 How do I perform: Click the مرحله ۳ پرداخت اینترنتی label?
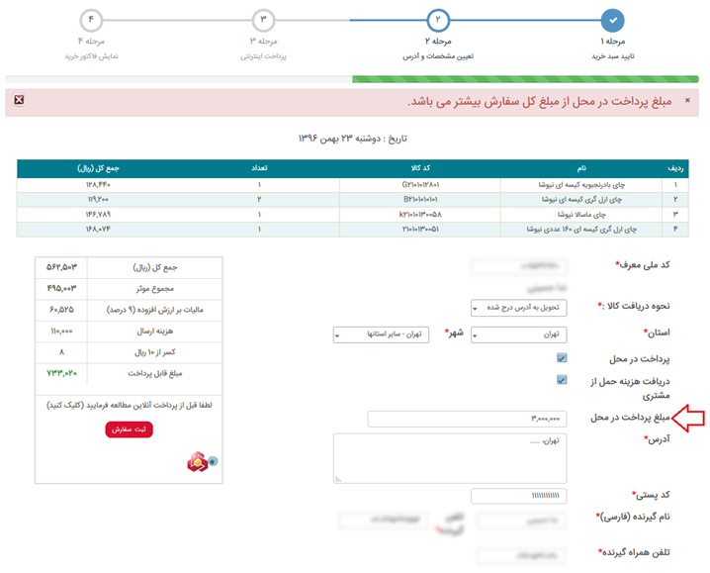pyautogui.click(x=264, y=48)
